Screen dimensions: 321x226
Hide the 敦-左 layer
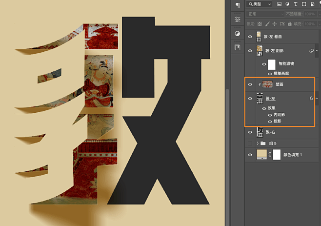click(250, 99)
